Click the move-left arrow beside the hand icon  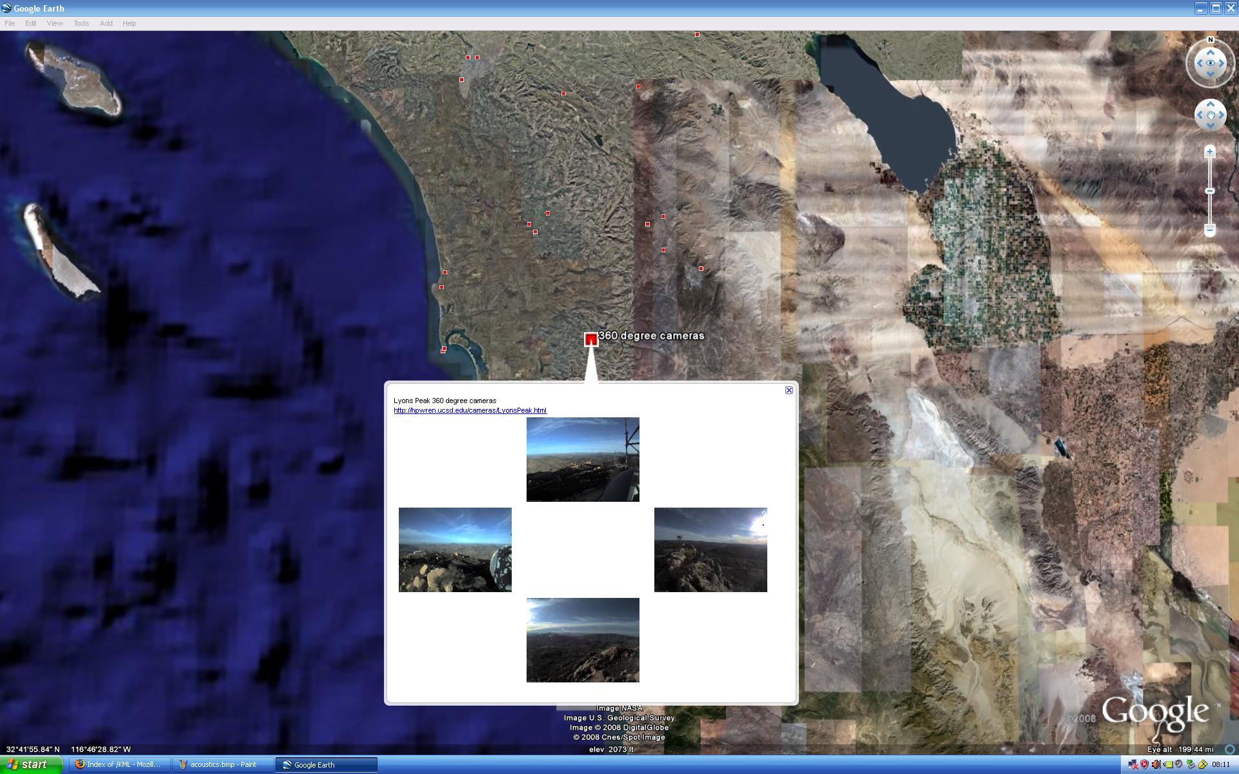(x=1199, y=115)
